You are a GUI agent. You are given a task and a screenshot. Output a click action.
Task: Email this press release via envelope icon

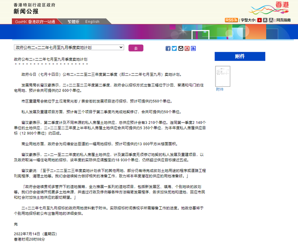coord(181,48)
